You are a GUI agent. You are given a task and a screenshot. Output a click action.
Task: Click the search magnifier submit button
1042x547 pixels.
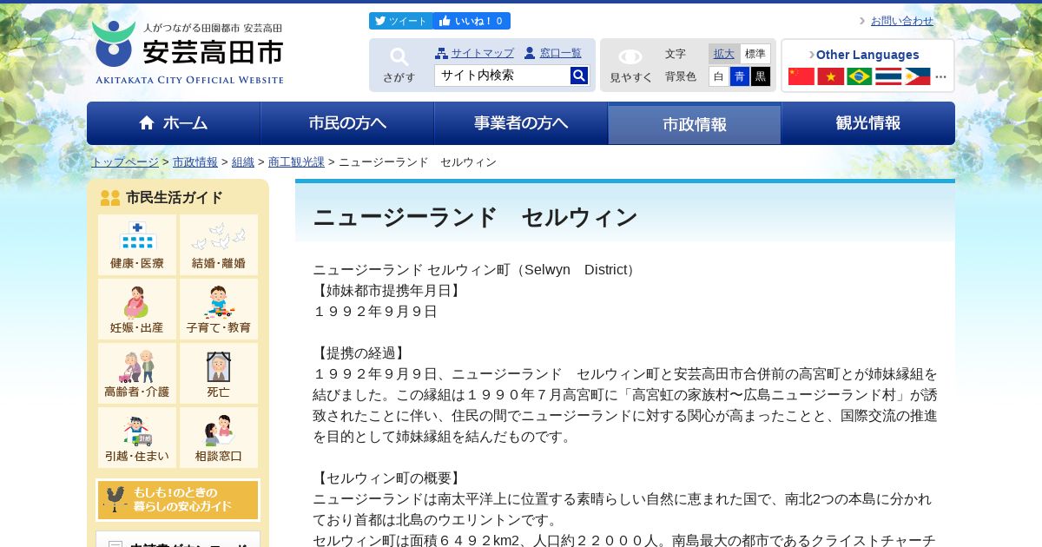[579, 76]
